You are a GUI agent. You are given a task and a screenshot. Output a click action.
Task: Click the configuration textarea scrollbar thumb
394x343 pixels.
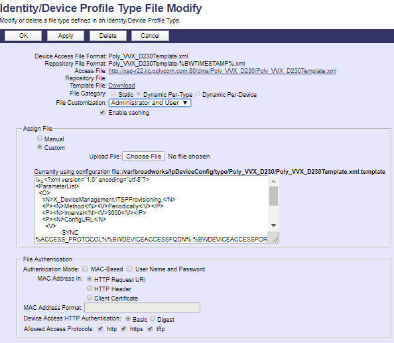pyautogui.click(x=274, y=196)
